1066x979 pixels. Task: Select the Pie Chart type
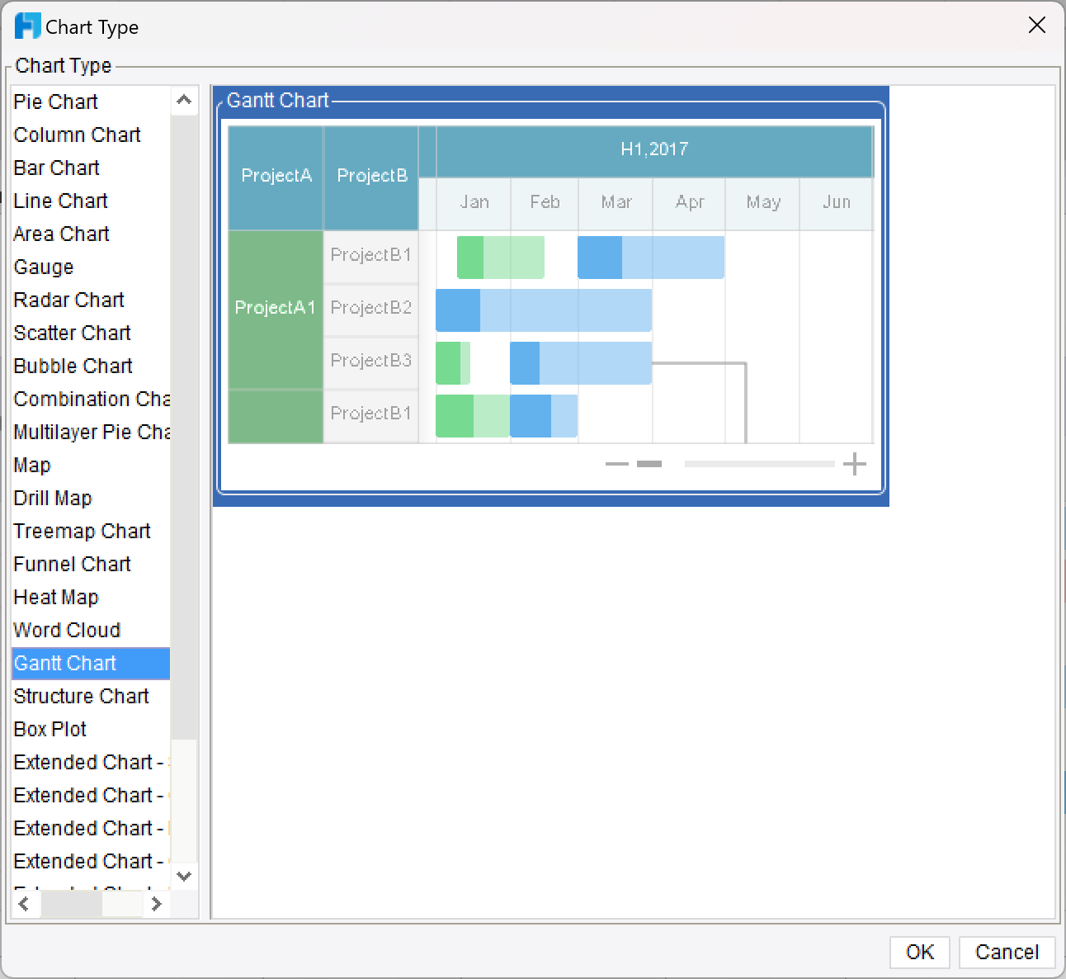pyautogui.click(x=55, y=102)
